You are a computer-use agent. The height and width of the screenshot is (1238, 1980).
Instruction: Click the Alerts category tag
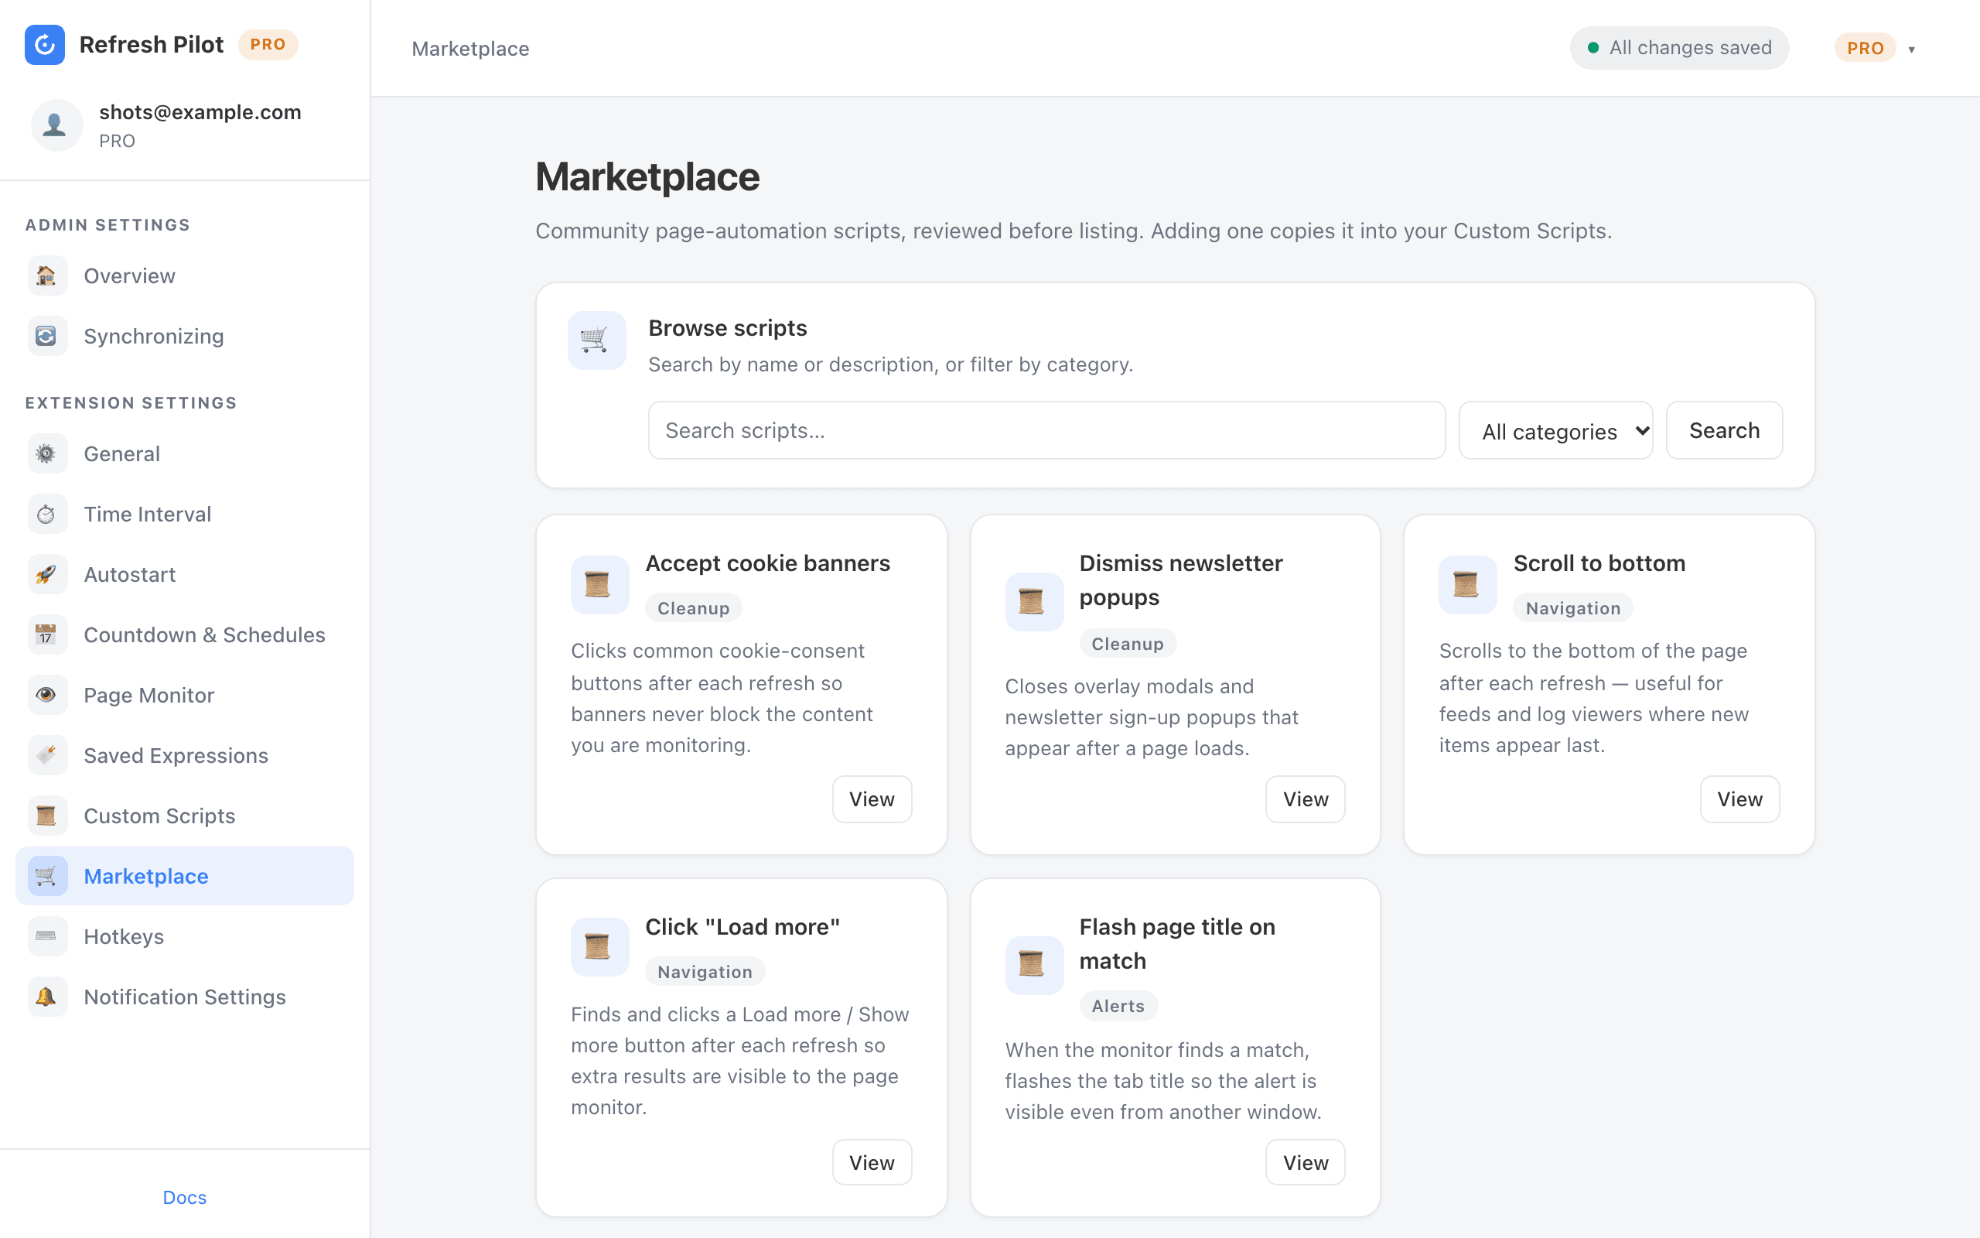[1118, 1007]
